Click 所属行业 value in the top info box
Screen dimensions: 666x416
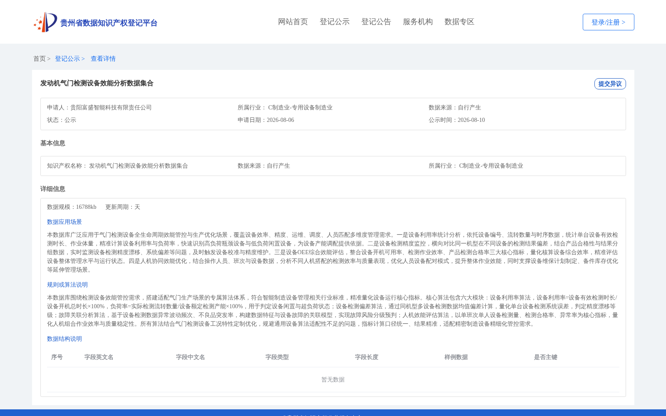[300, 107]
